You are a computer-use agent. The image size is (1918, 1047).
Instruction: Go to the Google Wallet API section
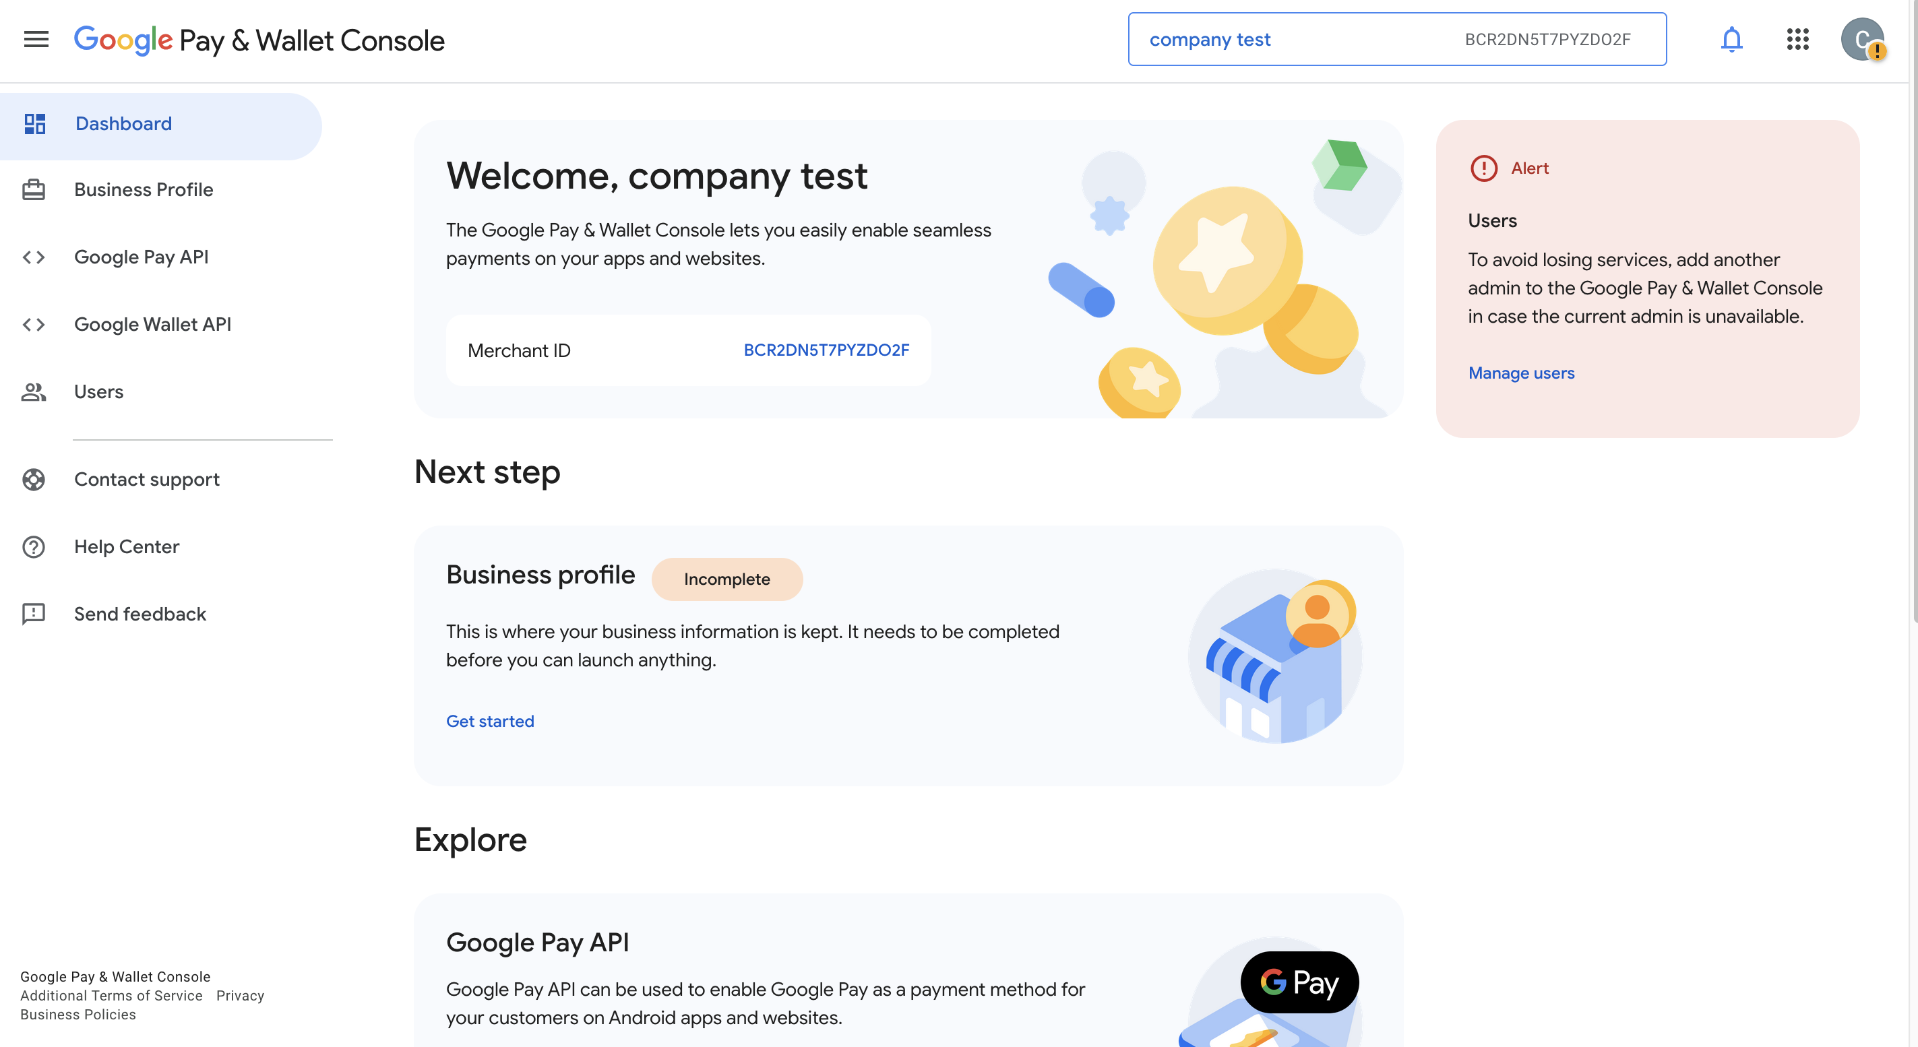click(152, 325)
